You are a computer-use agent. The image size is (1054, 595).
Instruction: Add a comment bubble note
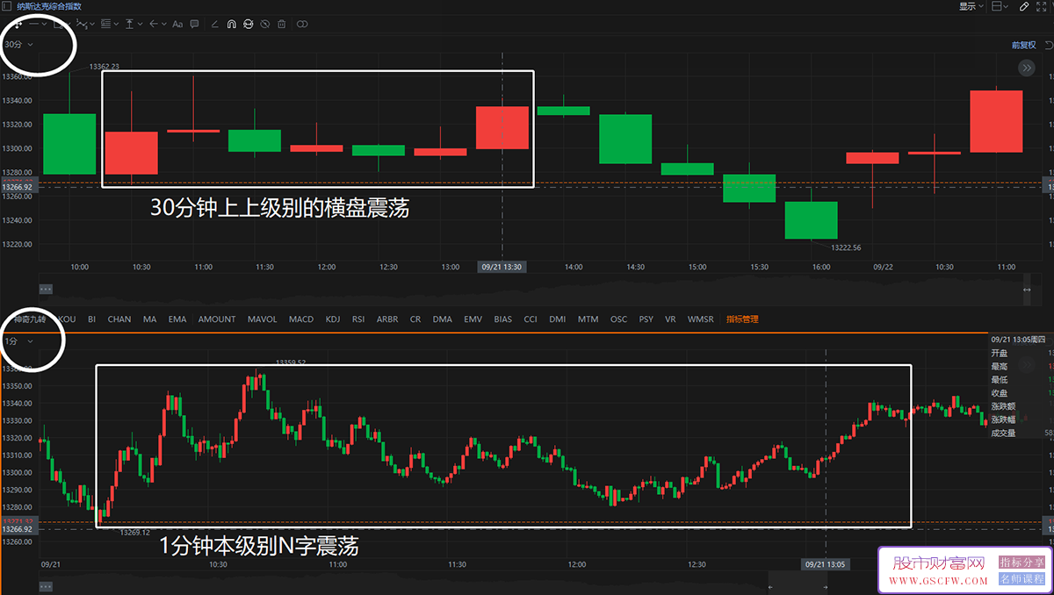point(194,24)
